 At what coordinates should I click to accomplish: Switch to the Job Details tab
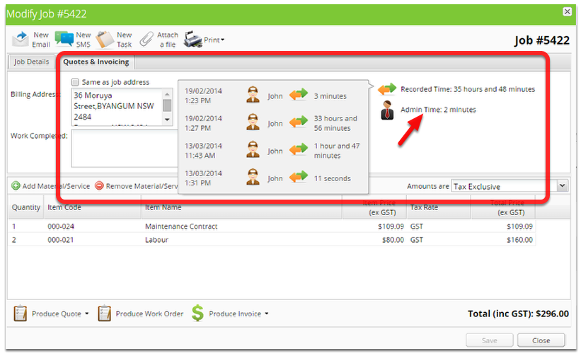pyautogui.click(x=32, y=62)
